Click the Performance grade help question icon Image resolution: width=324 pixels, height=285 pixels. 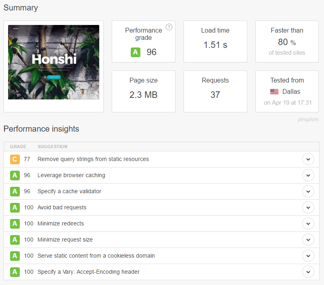169,27
